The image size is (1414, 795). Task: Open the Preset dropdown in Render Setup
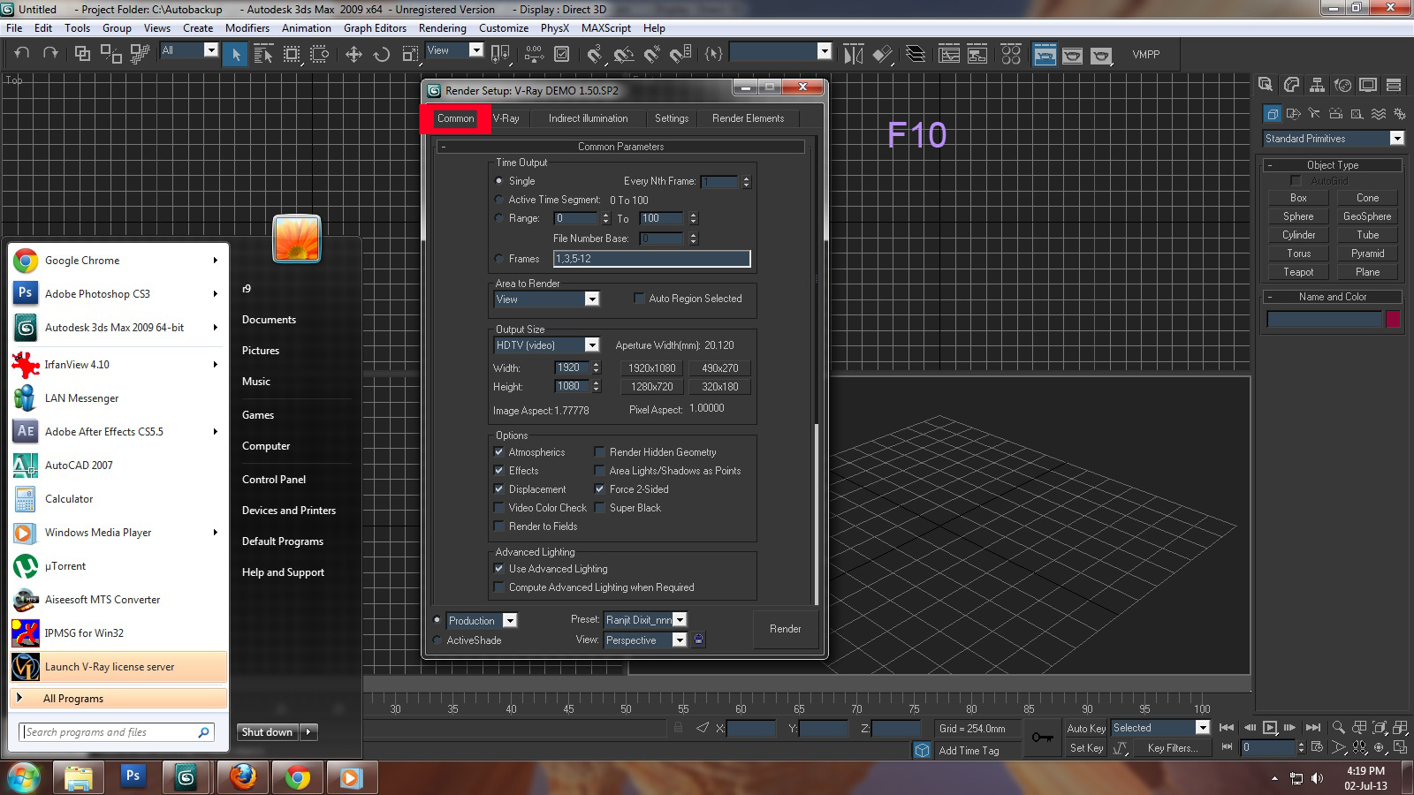tap(645, 620)
